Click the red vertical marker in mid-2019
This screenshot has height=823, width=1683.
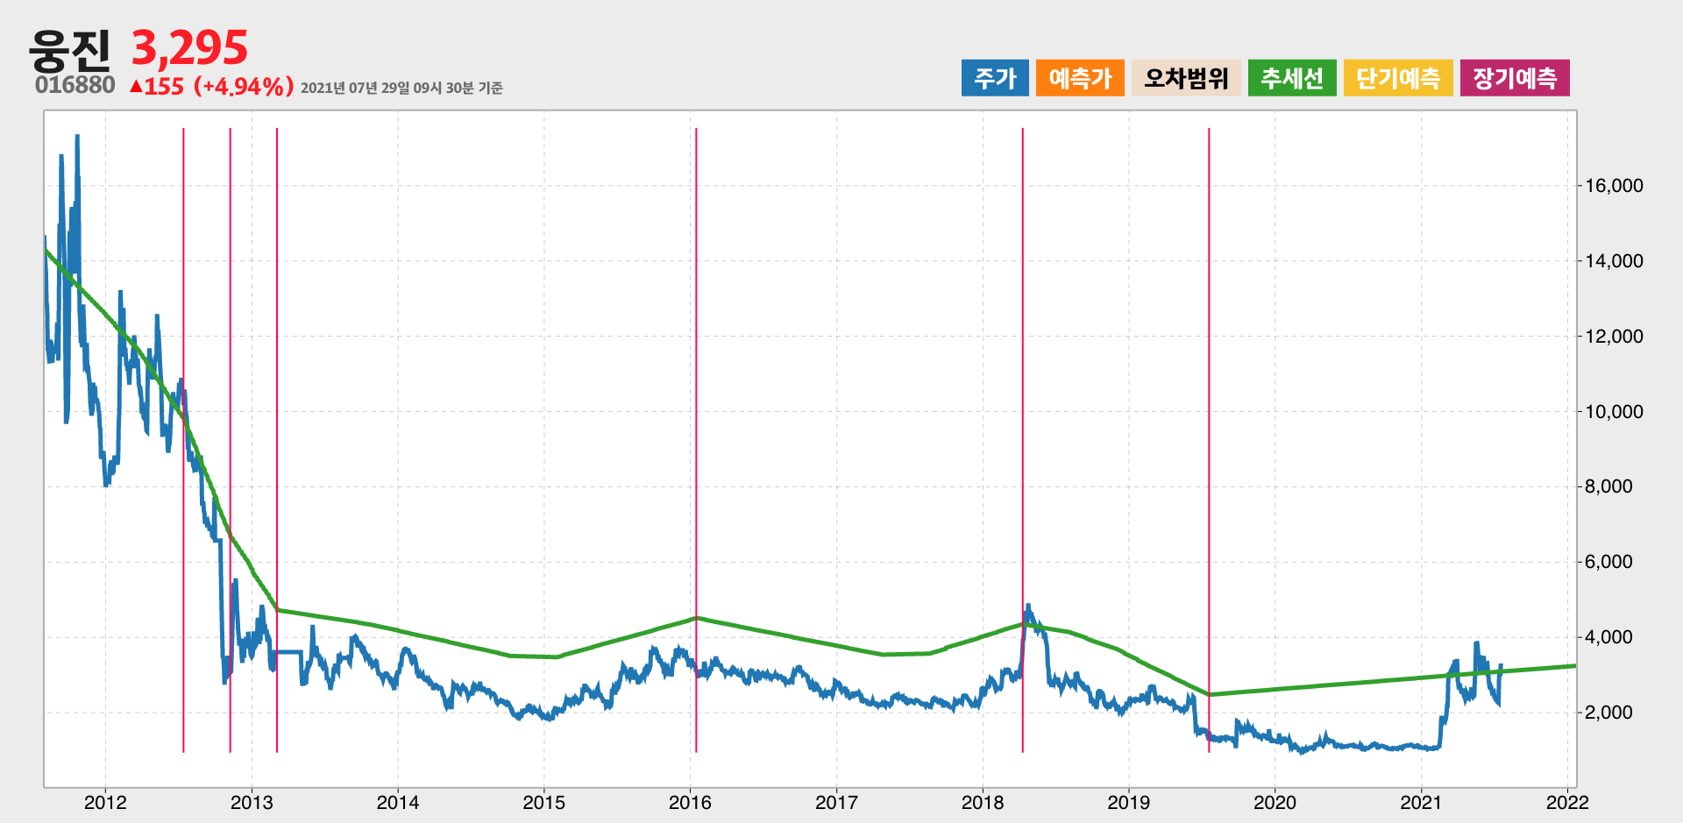click(1209, 440)
